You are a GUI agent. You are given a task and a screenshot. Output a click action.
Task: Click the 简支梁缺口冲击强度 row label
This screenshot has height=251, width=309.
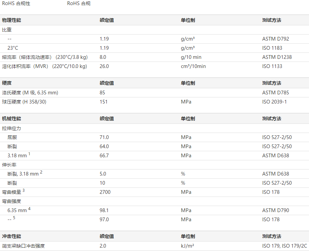23,246
